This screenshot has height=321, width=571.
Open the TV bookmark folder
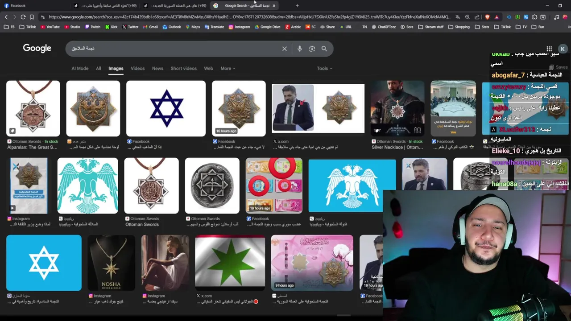click(521, 27)
